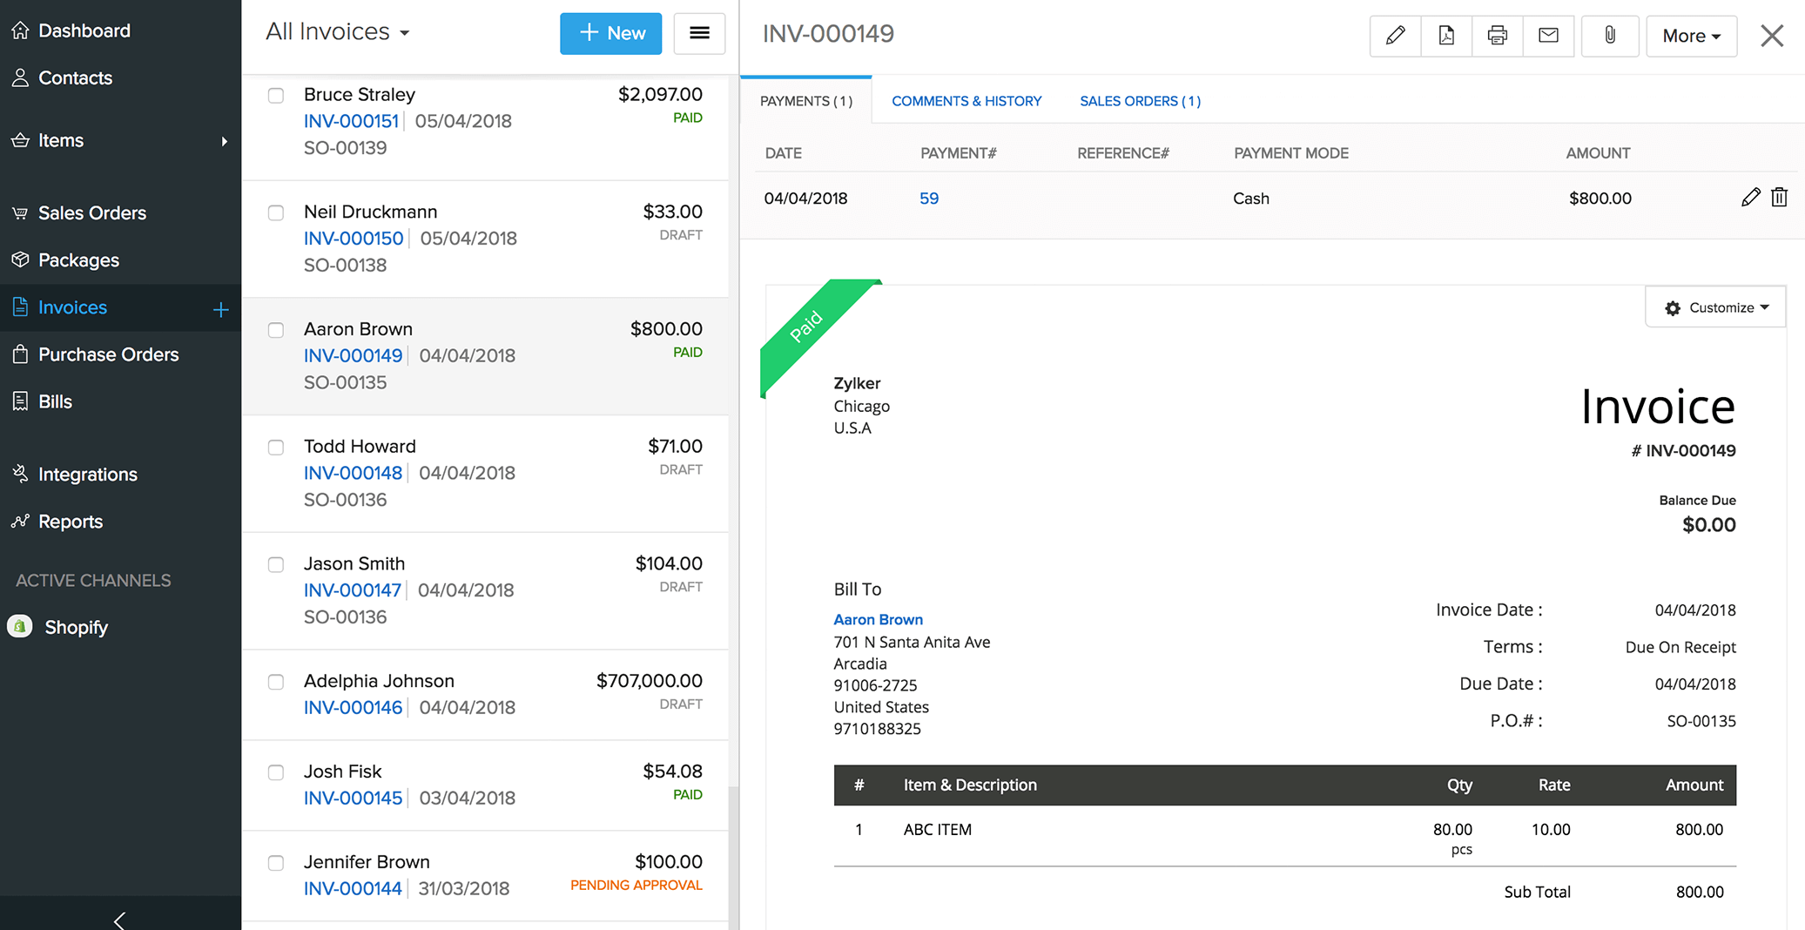Image resolution: width=1805 pixels, height=930 pixels.
Task: Print the invoice using printer icon
Action: 1497,36
